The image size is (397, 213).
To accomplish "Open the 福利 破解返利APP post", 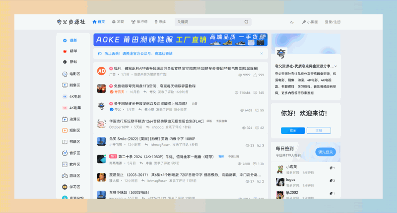I will point(186,68).
